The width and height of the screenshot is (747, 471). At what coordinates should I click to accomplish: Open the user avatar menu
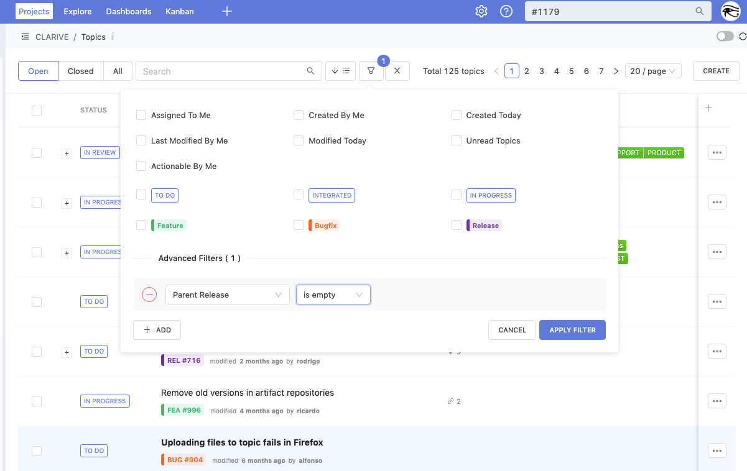point(730,11)
